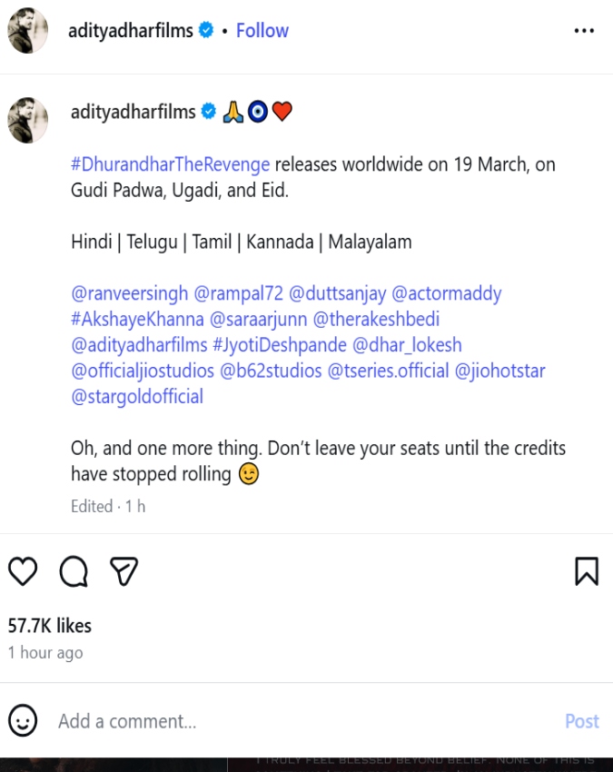The width and height of the screenshot is (613, 772).
Task: Like the post with the heart icon
Action: (x=23, y=570)
